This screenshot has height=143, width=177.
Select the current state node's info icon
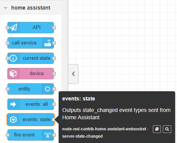tap(13, 58)
